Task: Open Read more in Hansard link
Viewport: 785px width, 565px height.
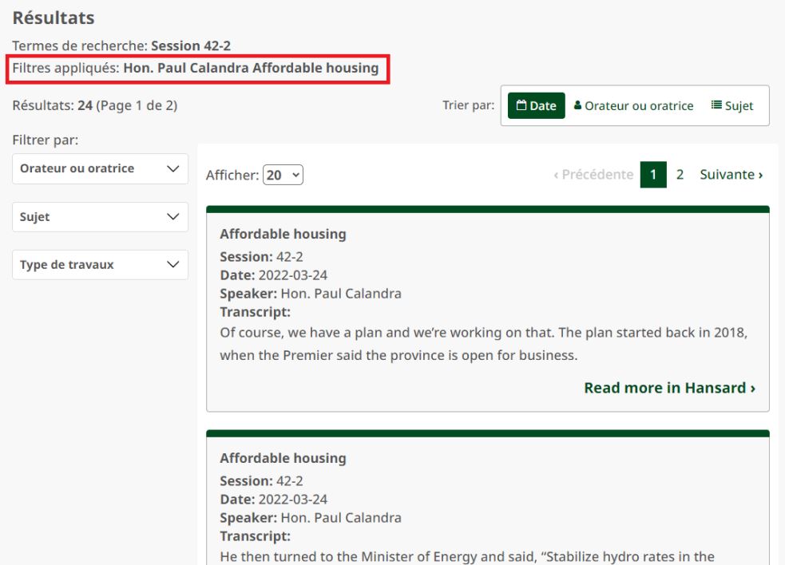Action: pos(669,388)
